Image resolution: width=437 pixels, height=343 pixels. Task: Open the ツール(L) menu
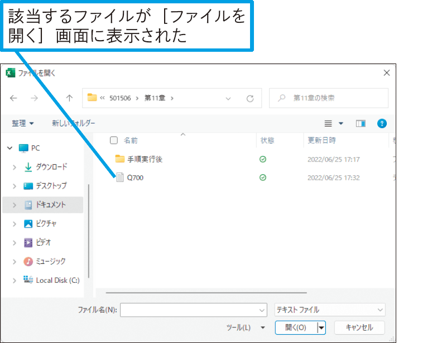coord(246,327)
